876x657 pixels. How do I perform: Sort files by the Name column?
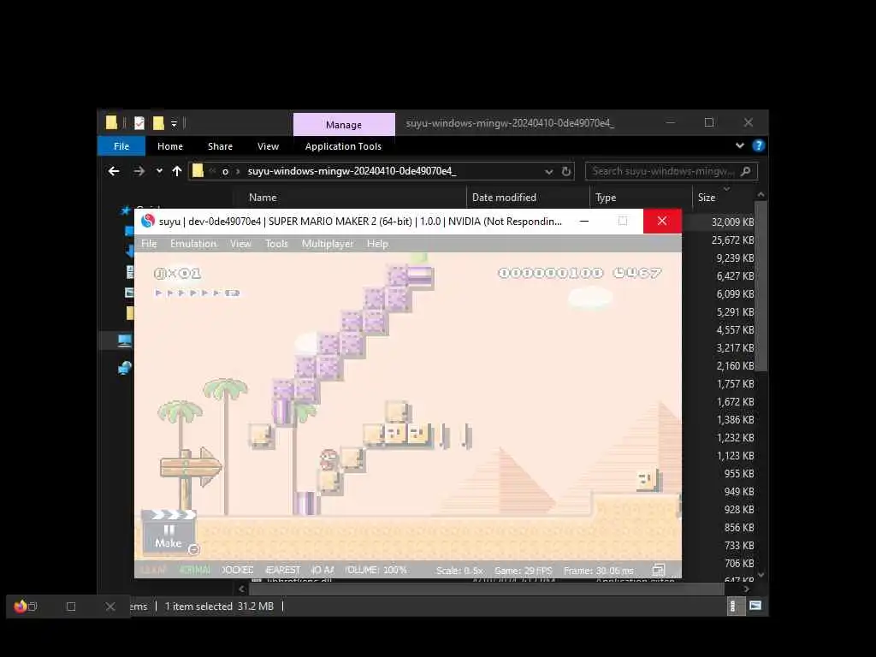[263, 198]
